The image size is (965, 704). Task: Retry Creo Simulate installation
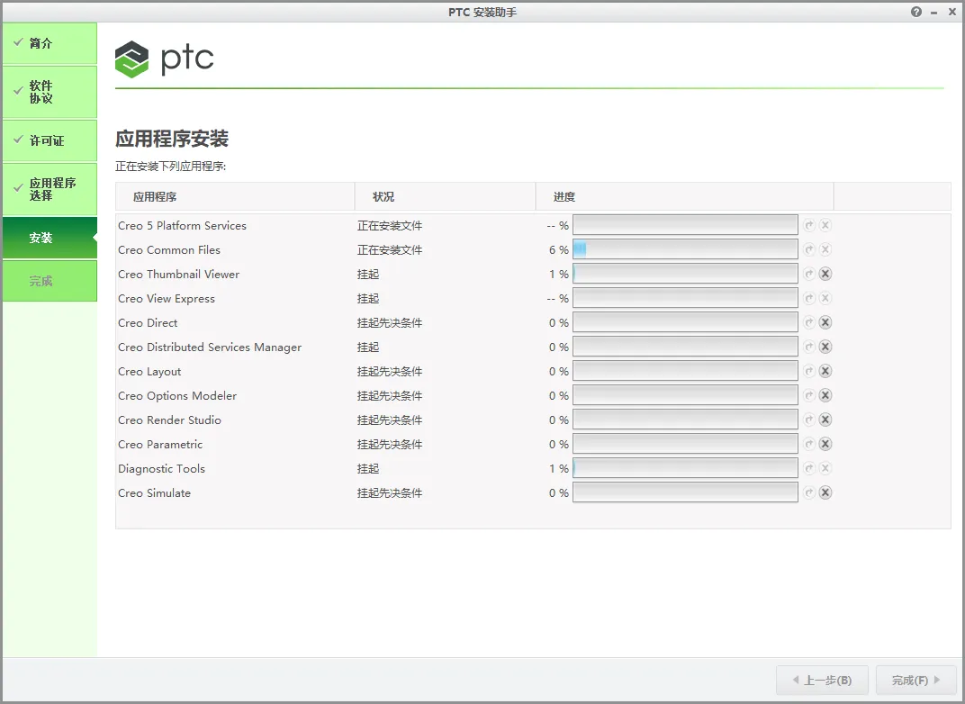[809, 492]
